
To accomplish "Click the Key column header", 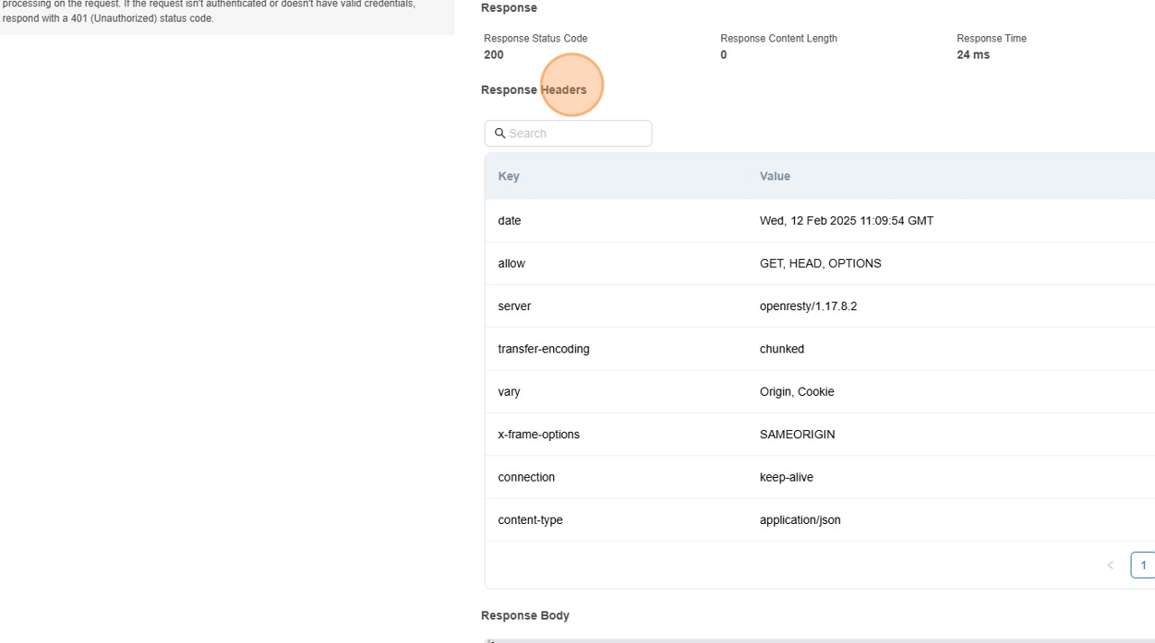I will [509, 177].
